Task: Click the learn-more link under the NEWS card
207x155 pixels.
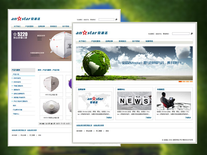Action: 148,118
